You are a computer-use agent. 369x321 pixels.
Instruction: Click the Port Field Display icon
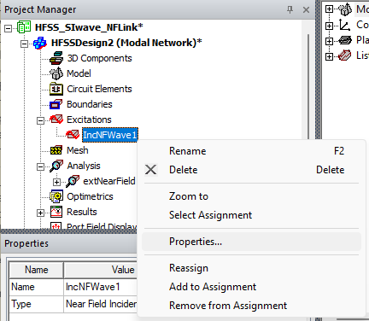56,225
